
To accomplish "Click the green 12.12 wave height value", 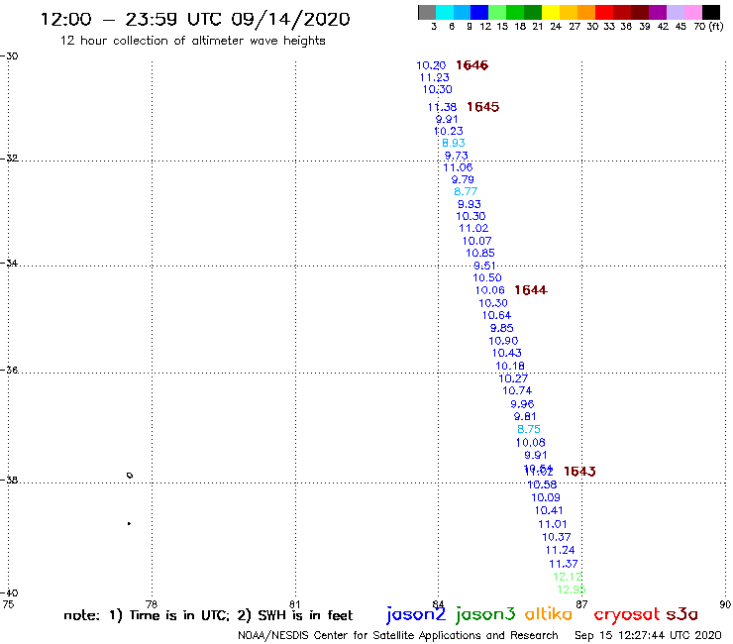I will [x=568, y=577].
